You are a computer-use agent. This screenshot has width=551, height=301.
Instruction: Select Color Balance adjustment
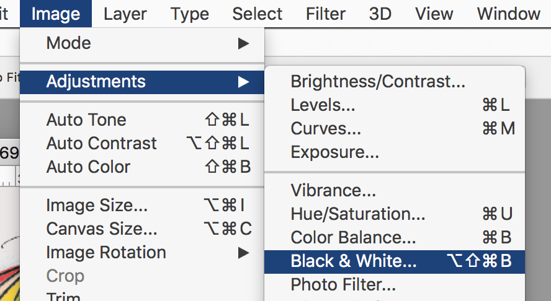point(395,237)
